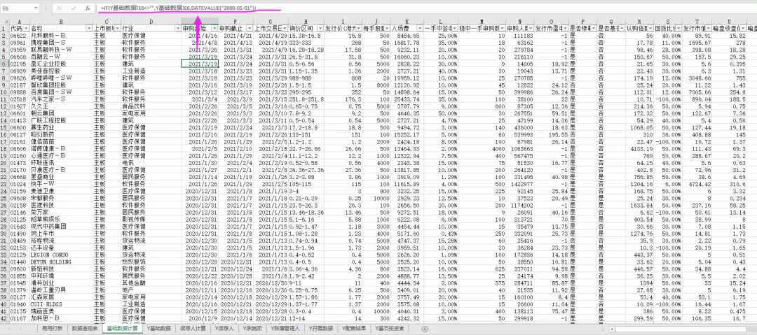The height and width of the screenshot is (335, 757).
Task: Open filter dropdown for 认购倍数 column
Action: click(650, 29)
